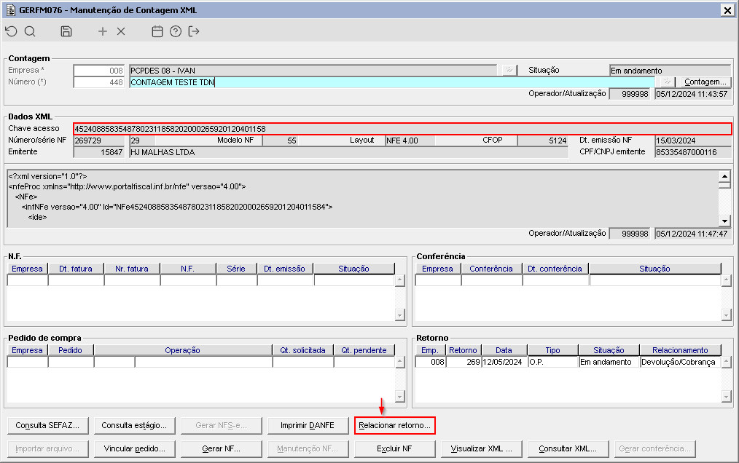
Task: Click Operação column header
Action: 183,350
